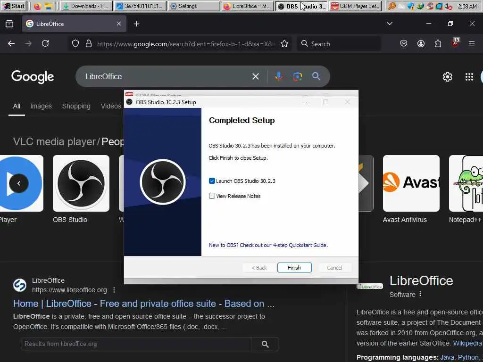Open Google quick settings gear
This screenshot has width=483, height=362.
pyautogui.click(x=447, y=77)
